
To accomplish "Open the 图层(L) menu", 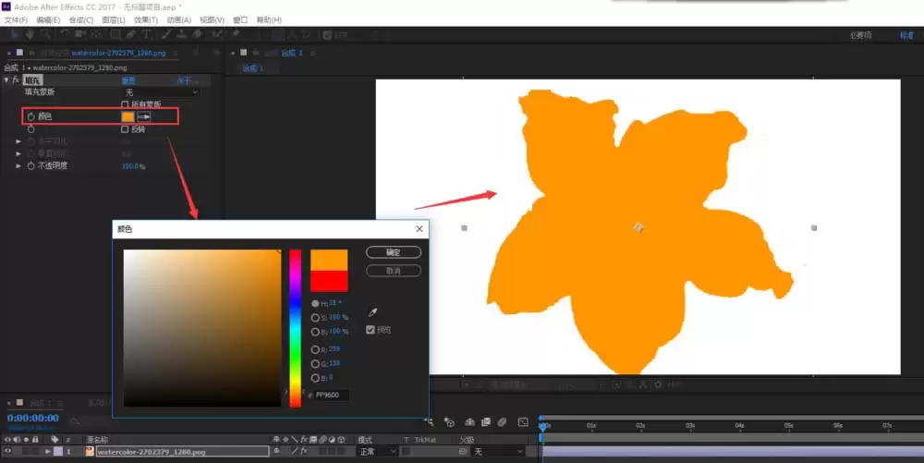I will tap(113, 20).
